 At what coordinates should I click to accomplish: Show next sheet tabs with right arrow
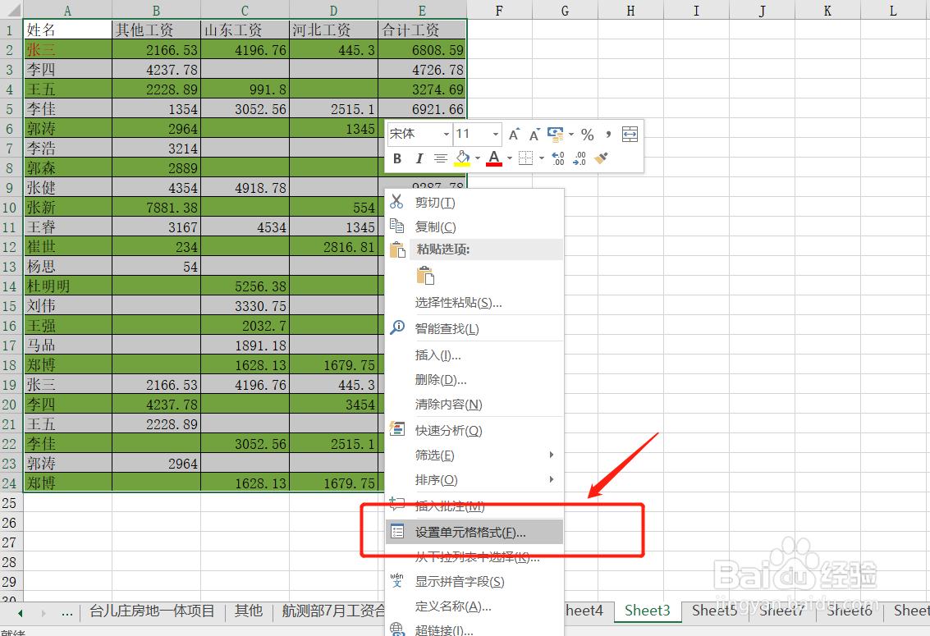(44, 613)
